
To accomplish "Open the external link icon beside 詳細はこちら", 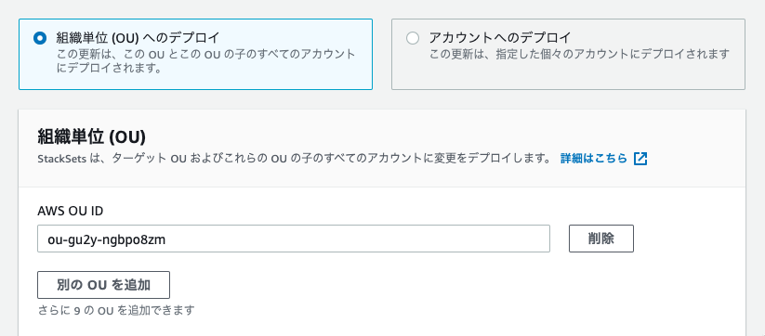I will pyautogui.click(x=640, y=159).
